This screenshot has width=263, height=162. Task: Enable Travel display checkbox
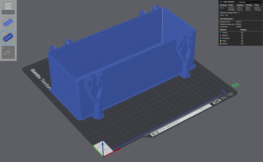242,33
